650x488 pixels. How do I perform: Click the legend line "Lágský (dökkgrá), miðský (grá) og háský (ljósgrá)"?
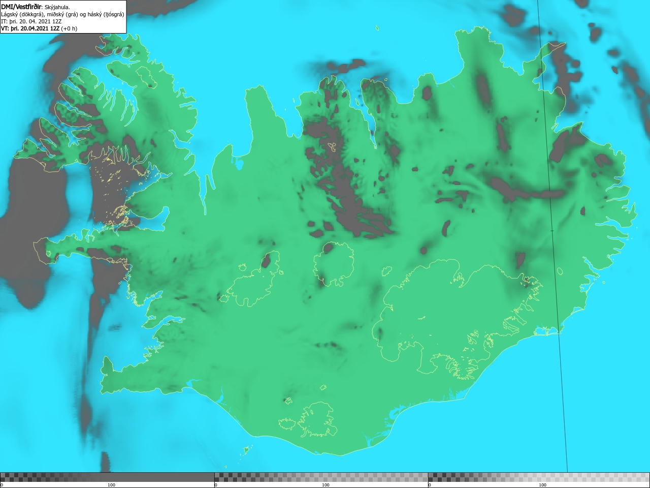[x=62, y=14]
